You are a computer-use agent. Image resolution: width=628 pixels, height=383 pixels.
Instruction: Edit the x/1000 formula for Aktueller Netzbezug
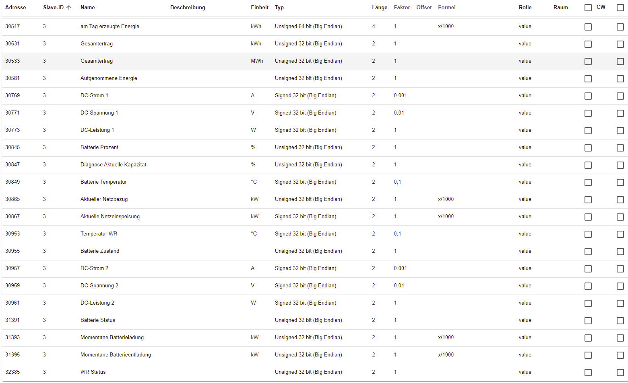click(446, 199)
